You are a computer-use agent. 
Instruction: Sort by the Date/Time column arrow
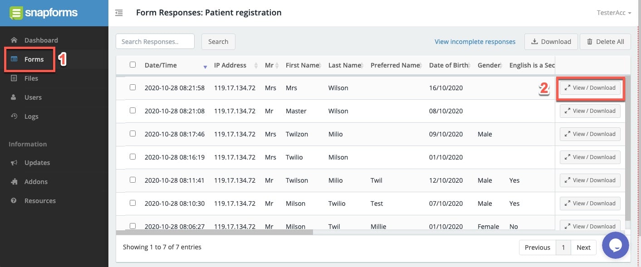(x=205, y=67)
